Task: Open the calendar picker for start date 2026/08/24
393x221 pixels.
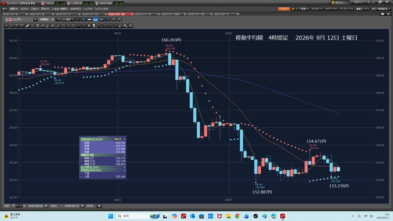Action: (x=46, y=206)
